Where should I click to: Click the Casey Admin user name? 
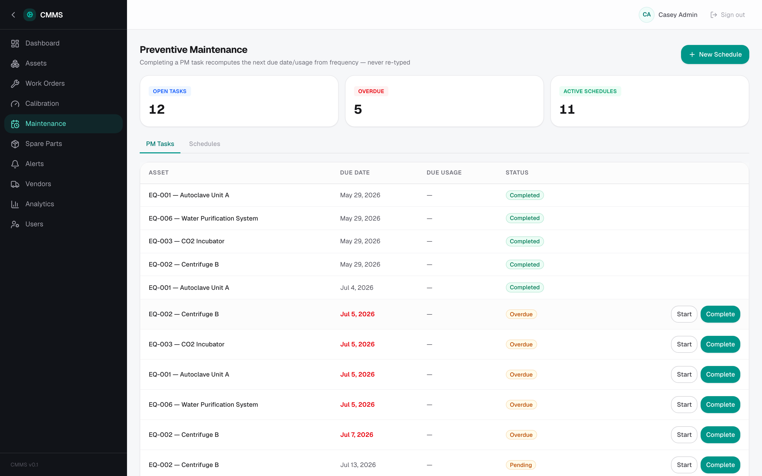tap(678, 15)
